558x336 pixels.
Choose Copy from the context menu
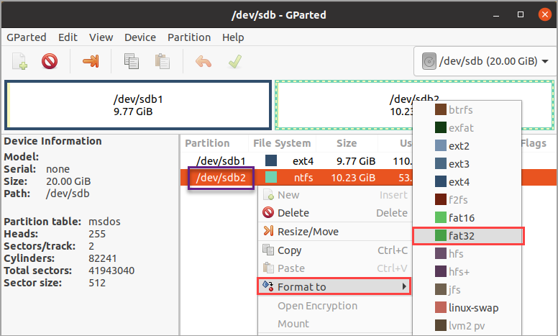click(x=335, y=250)
